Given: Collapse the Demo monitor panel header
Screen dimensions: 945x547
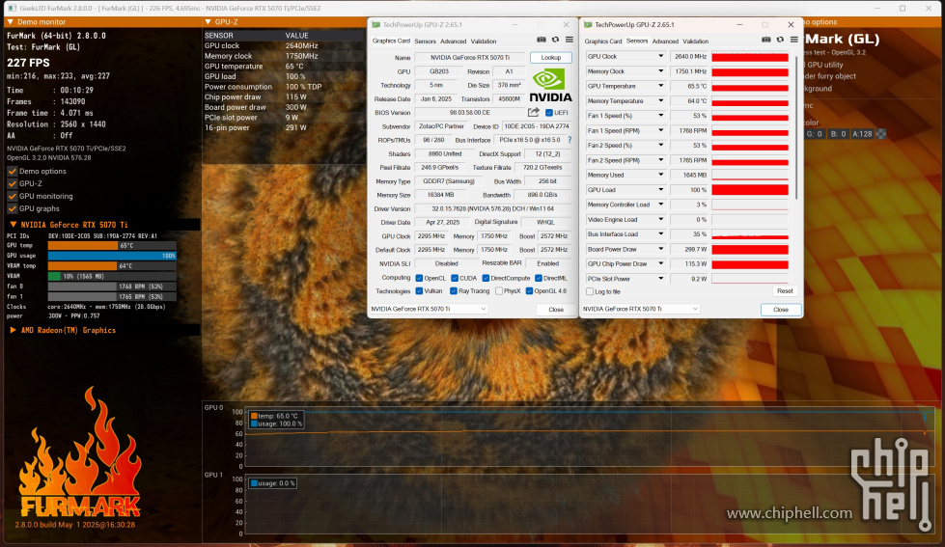Looking at the screenshot, I should pyautogui.click(x=11, y=21).
